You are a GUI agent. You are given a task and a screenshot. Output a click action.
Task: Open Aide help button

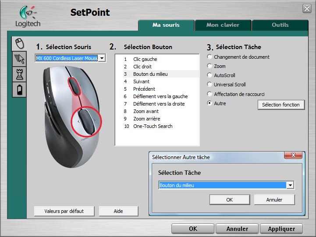[x=118, y=211]
